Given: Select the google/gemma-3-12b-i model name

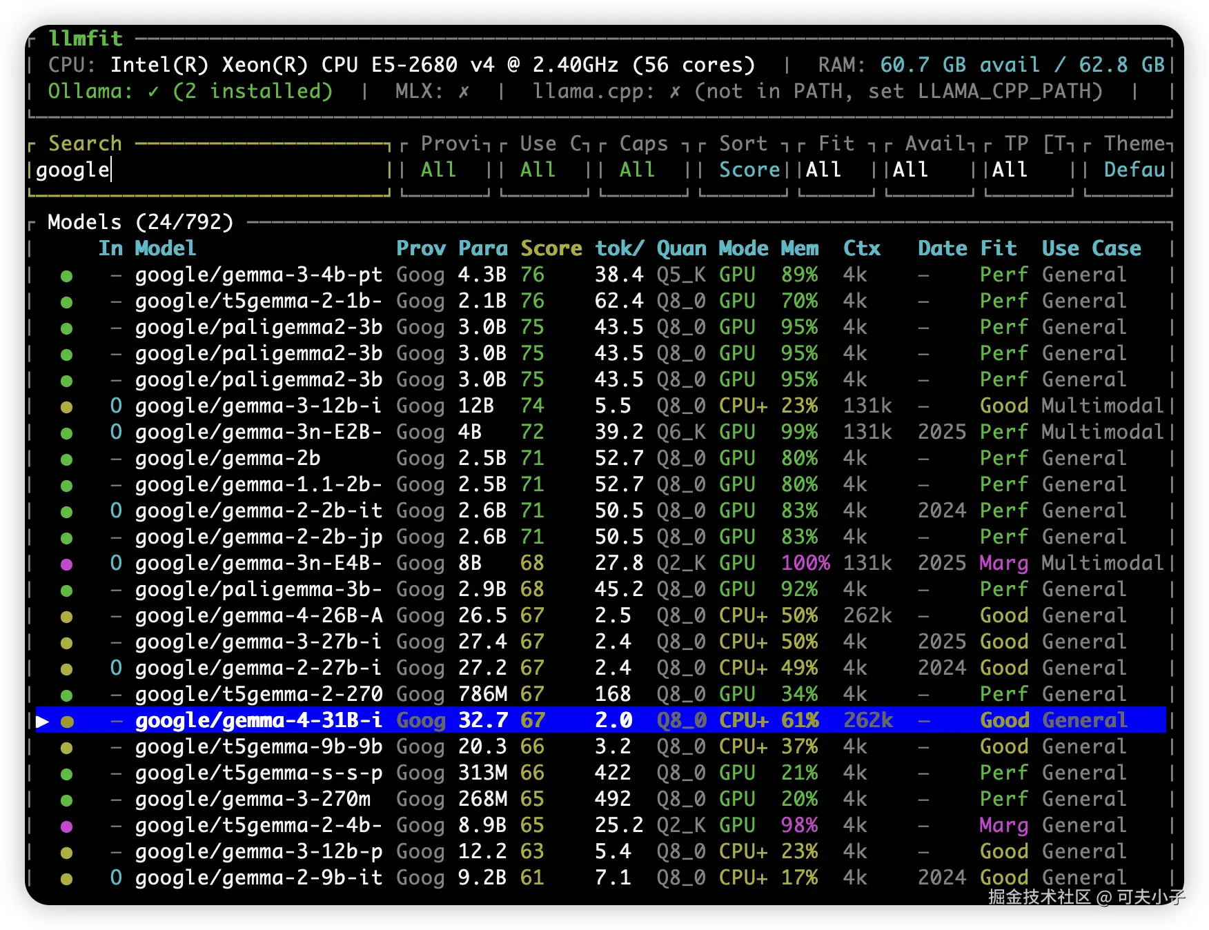Looking at the screenshot, I should point(259,406).
